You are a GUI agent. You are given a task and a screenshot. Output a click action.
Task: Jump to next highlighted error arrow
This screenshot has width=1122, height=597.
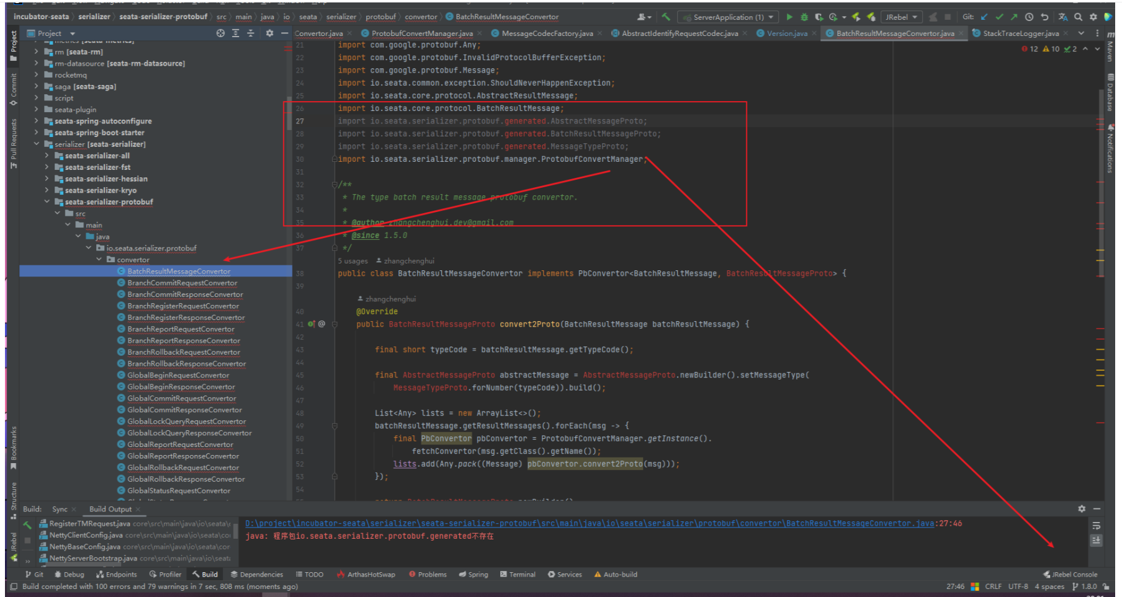pos(1097,49)
